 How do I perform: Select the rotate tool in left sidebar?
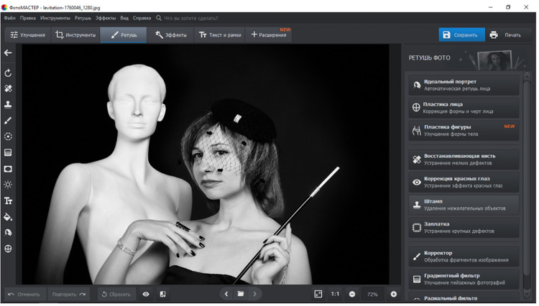[x=8, y=73]
